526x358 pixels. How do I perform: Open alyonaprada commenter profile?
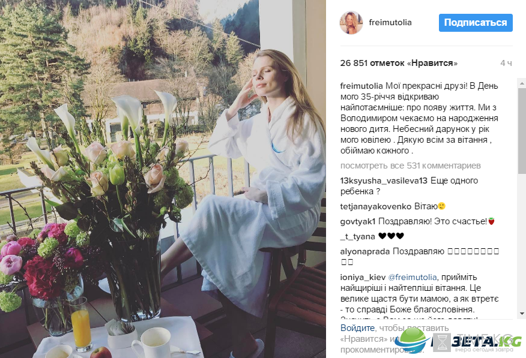click(x=365, y=251)
